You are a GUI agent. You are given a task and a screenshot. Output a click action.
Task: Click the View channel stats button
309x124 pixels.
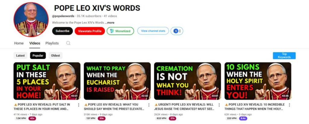click(x=153, y=31)
